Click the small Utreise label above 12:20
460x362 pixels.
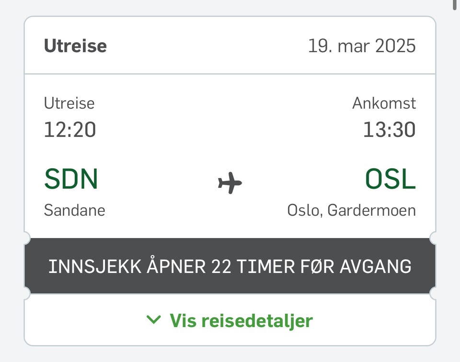click(69, 103)
